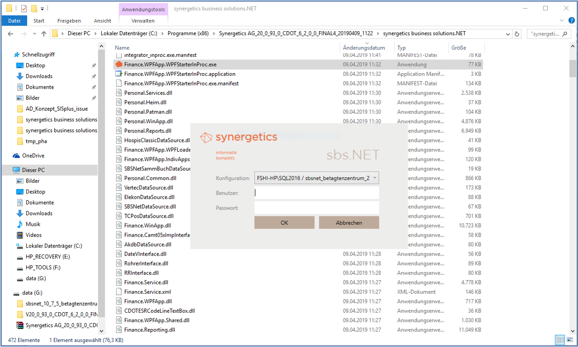Open the Quick Access Toolbar customize dropdown
The image size is (578, 347).
coord(42,9)
